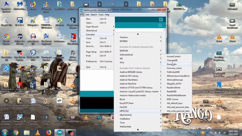Open the DumpInfo example

click(177, 64)
